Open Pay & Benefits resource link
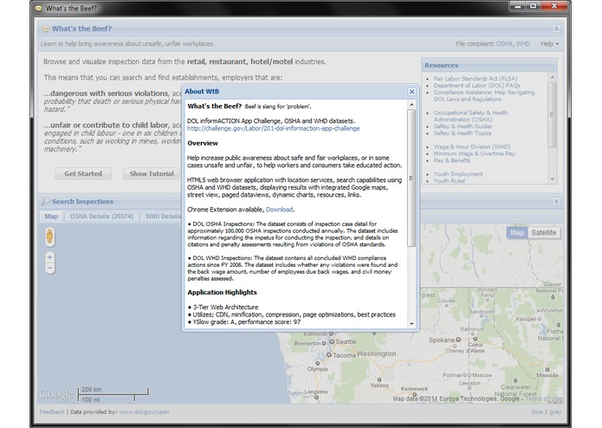The image size is (602, 428). pos(452,160)
